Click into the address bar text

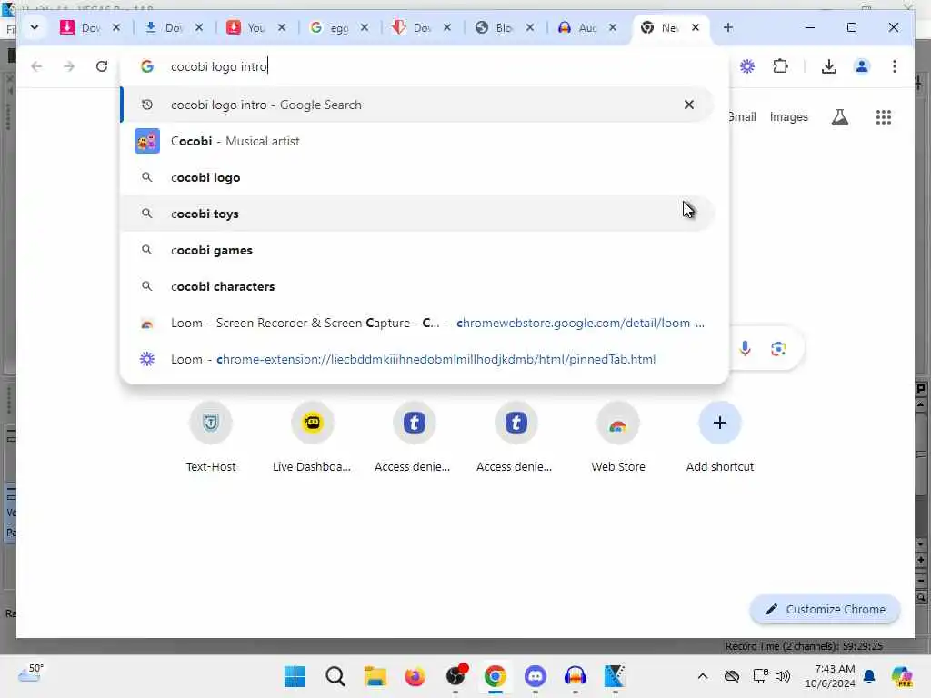219,66
